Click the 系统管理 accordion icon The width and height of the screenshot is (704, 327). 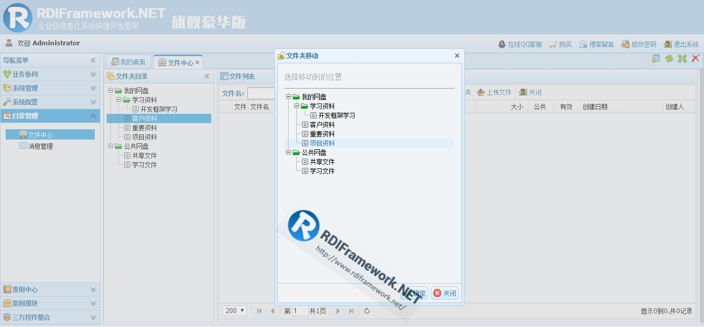7,88
